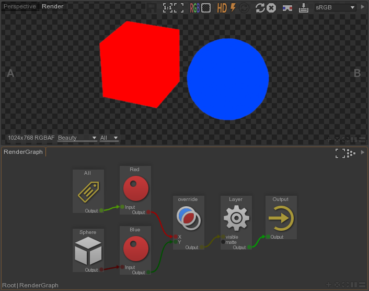Expand the All layers dropdown
Viewport: 369px width, 291px height.
point(109,138)
